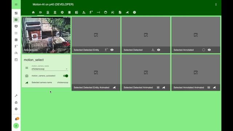
Task: Open the Selected Live camera thumbnail
Action: tap(46, 35)
